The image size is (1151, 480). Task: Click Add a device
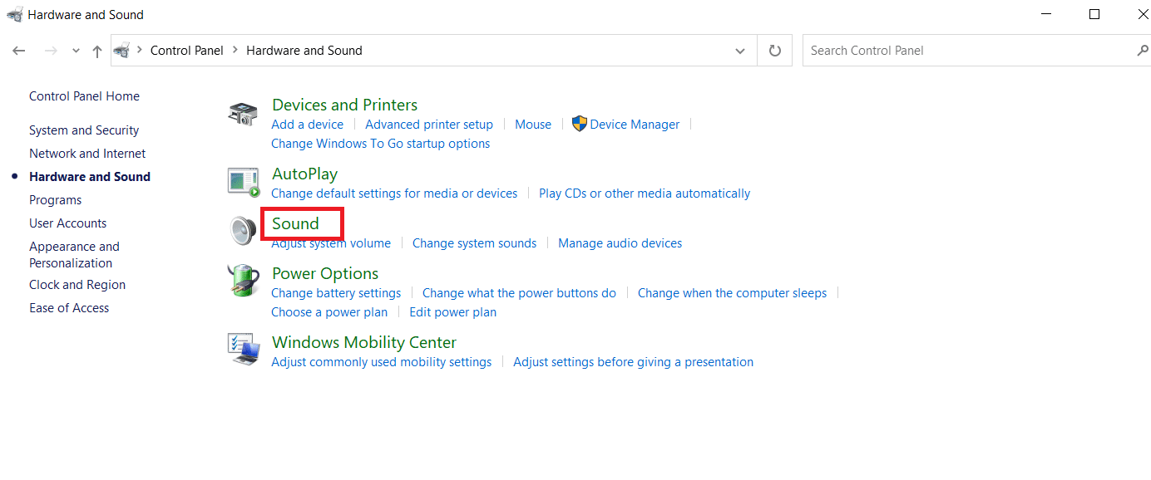click(307, 125)
